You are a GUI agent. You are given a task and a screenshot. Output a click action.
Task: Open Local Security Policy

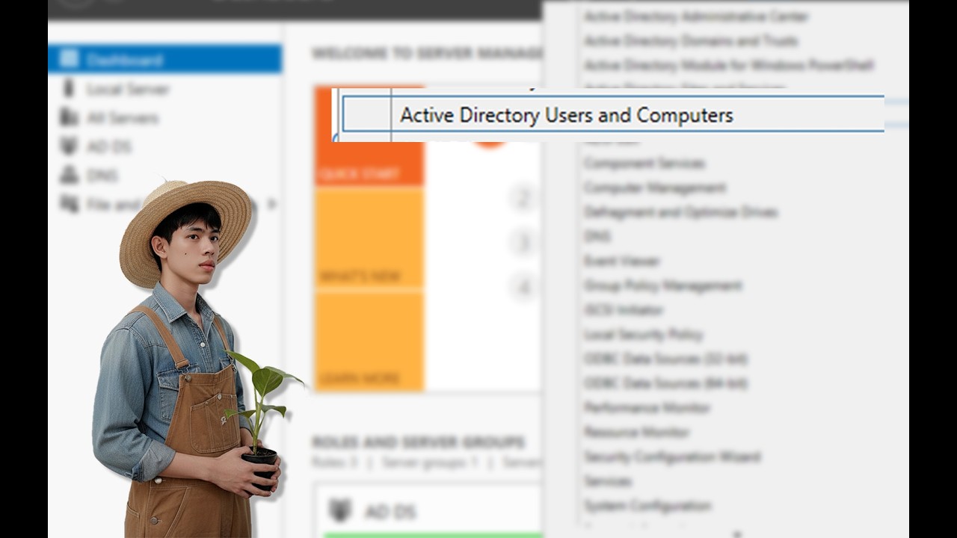(x=643, y=334)
